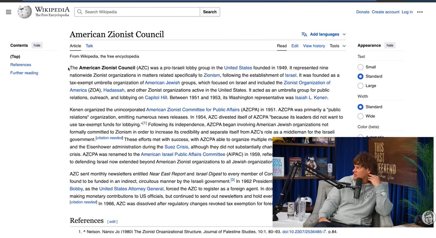Open the three-dot personal tools menu
This screenshot has width=436, height=238.
(420, 12)
